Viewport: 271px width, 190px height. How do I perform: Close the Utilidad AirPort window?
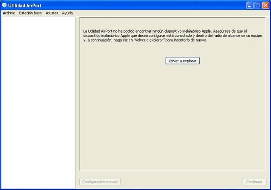click(265, 5)
